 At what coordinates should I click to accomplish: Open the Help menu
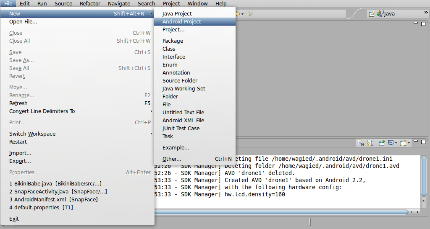click(x=221, y=3)
